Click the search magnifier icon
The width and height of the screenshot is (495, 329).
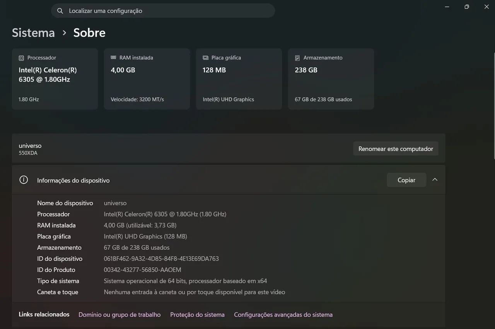(60, 11)
